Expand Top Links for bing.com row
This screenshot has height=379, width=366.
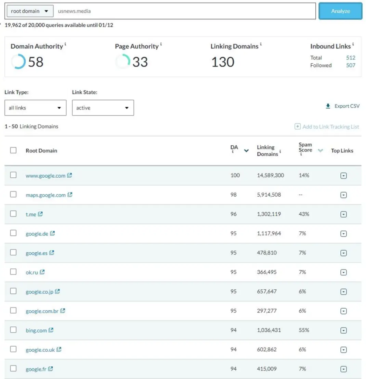tap(344, 331)
